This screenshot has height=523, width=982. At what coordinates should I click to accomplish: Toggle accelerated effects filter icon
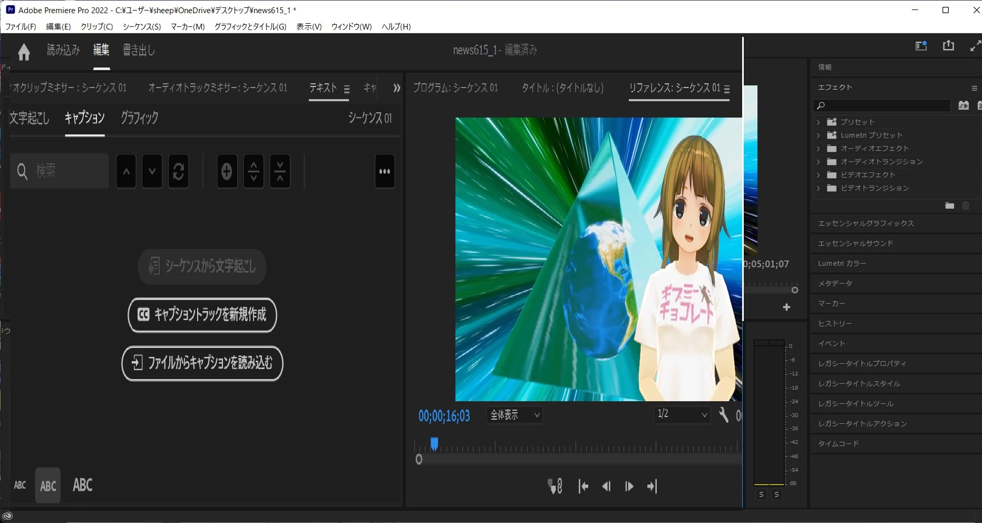pos(964,105)
